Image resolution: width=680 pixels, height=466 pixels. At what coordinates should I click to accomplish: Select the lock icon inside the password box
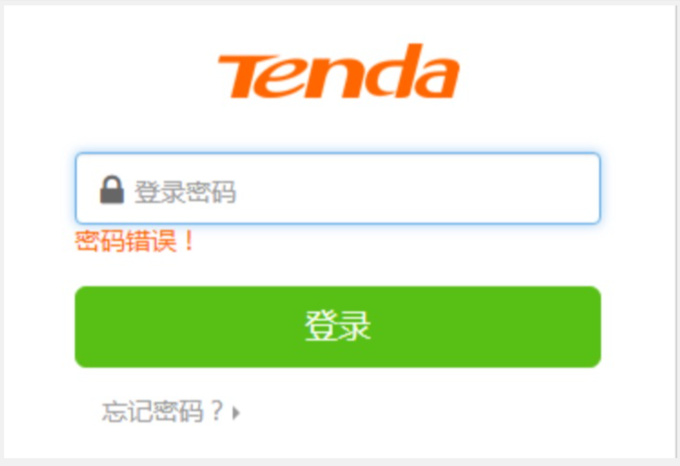coord(112,189)
